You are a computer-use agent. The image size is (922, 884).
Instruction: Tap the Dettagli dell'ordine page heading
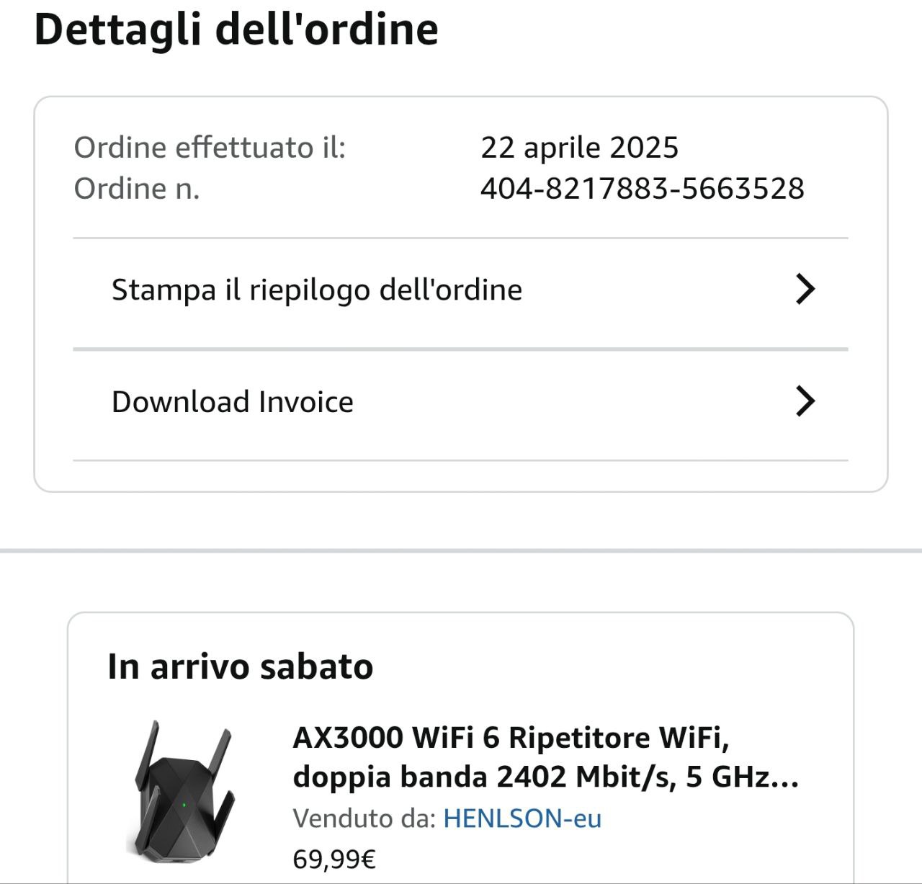click(236, 30)
